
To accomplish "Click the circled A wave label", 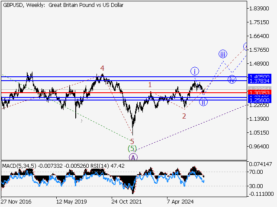I will (133, 157).
